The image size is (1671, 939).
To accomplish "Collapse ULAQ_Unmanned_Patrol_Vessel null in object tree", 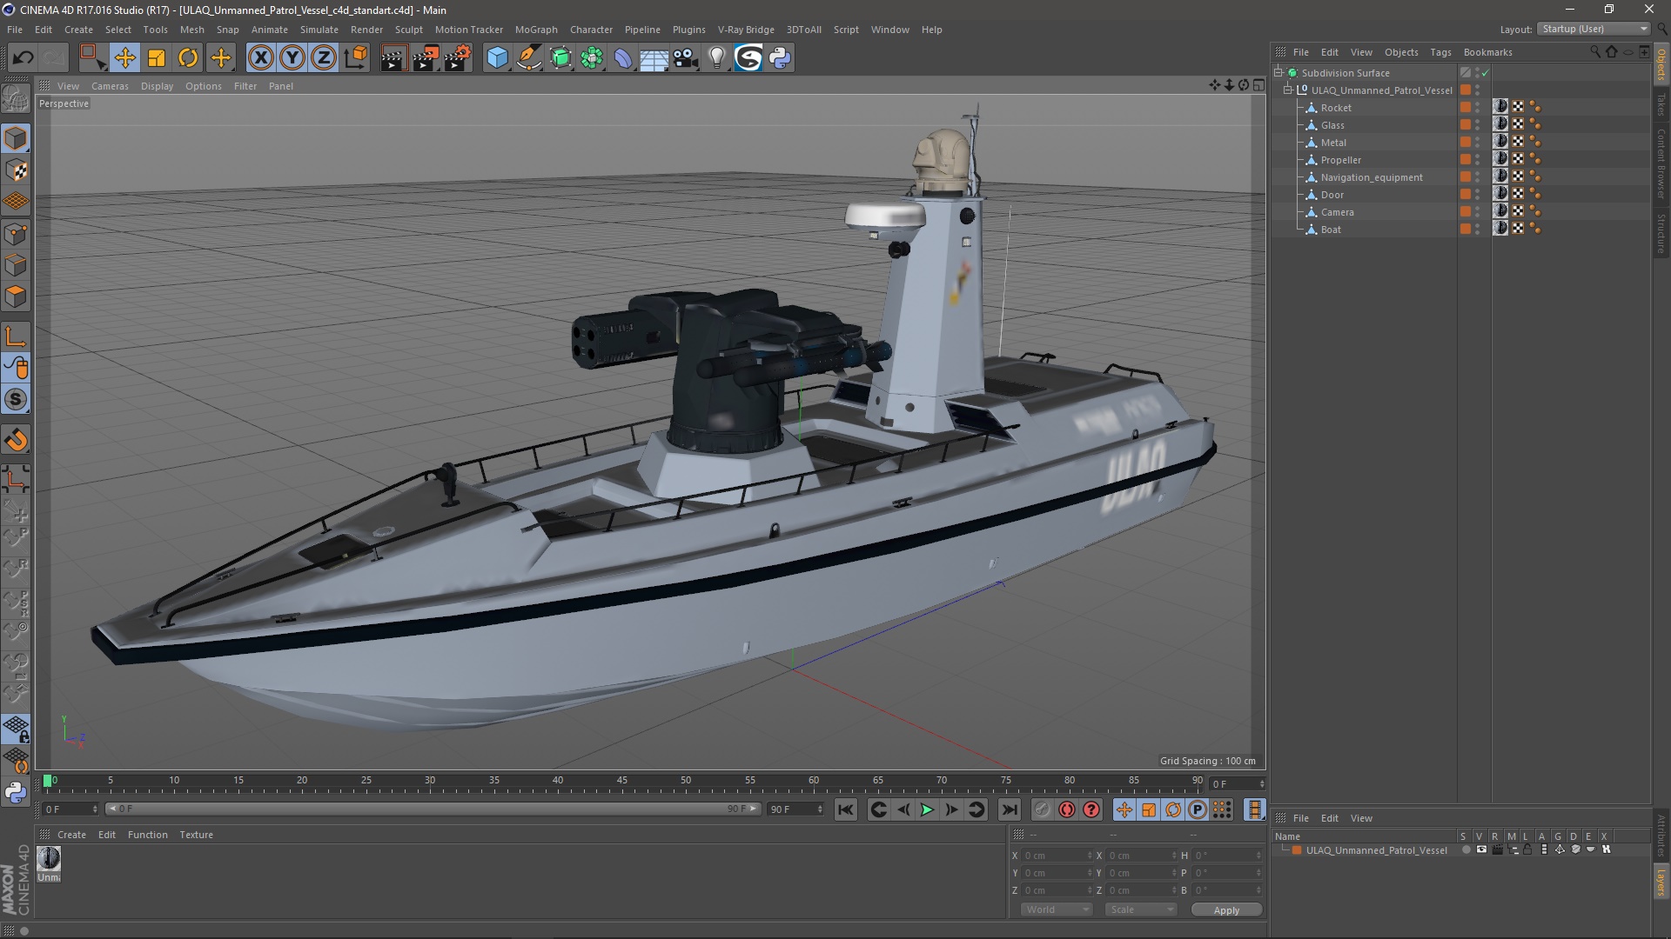I will point(1288,90).
